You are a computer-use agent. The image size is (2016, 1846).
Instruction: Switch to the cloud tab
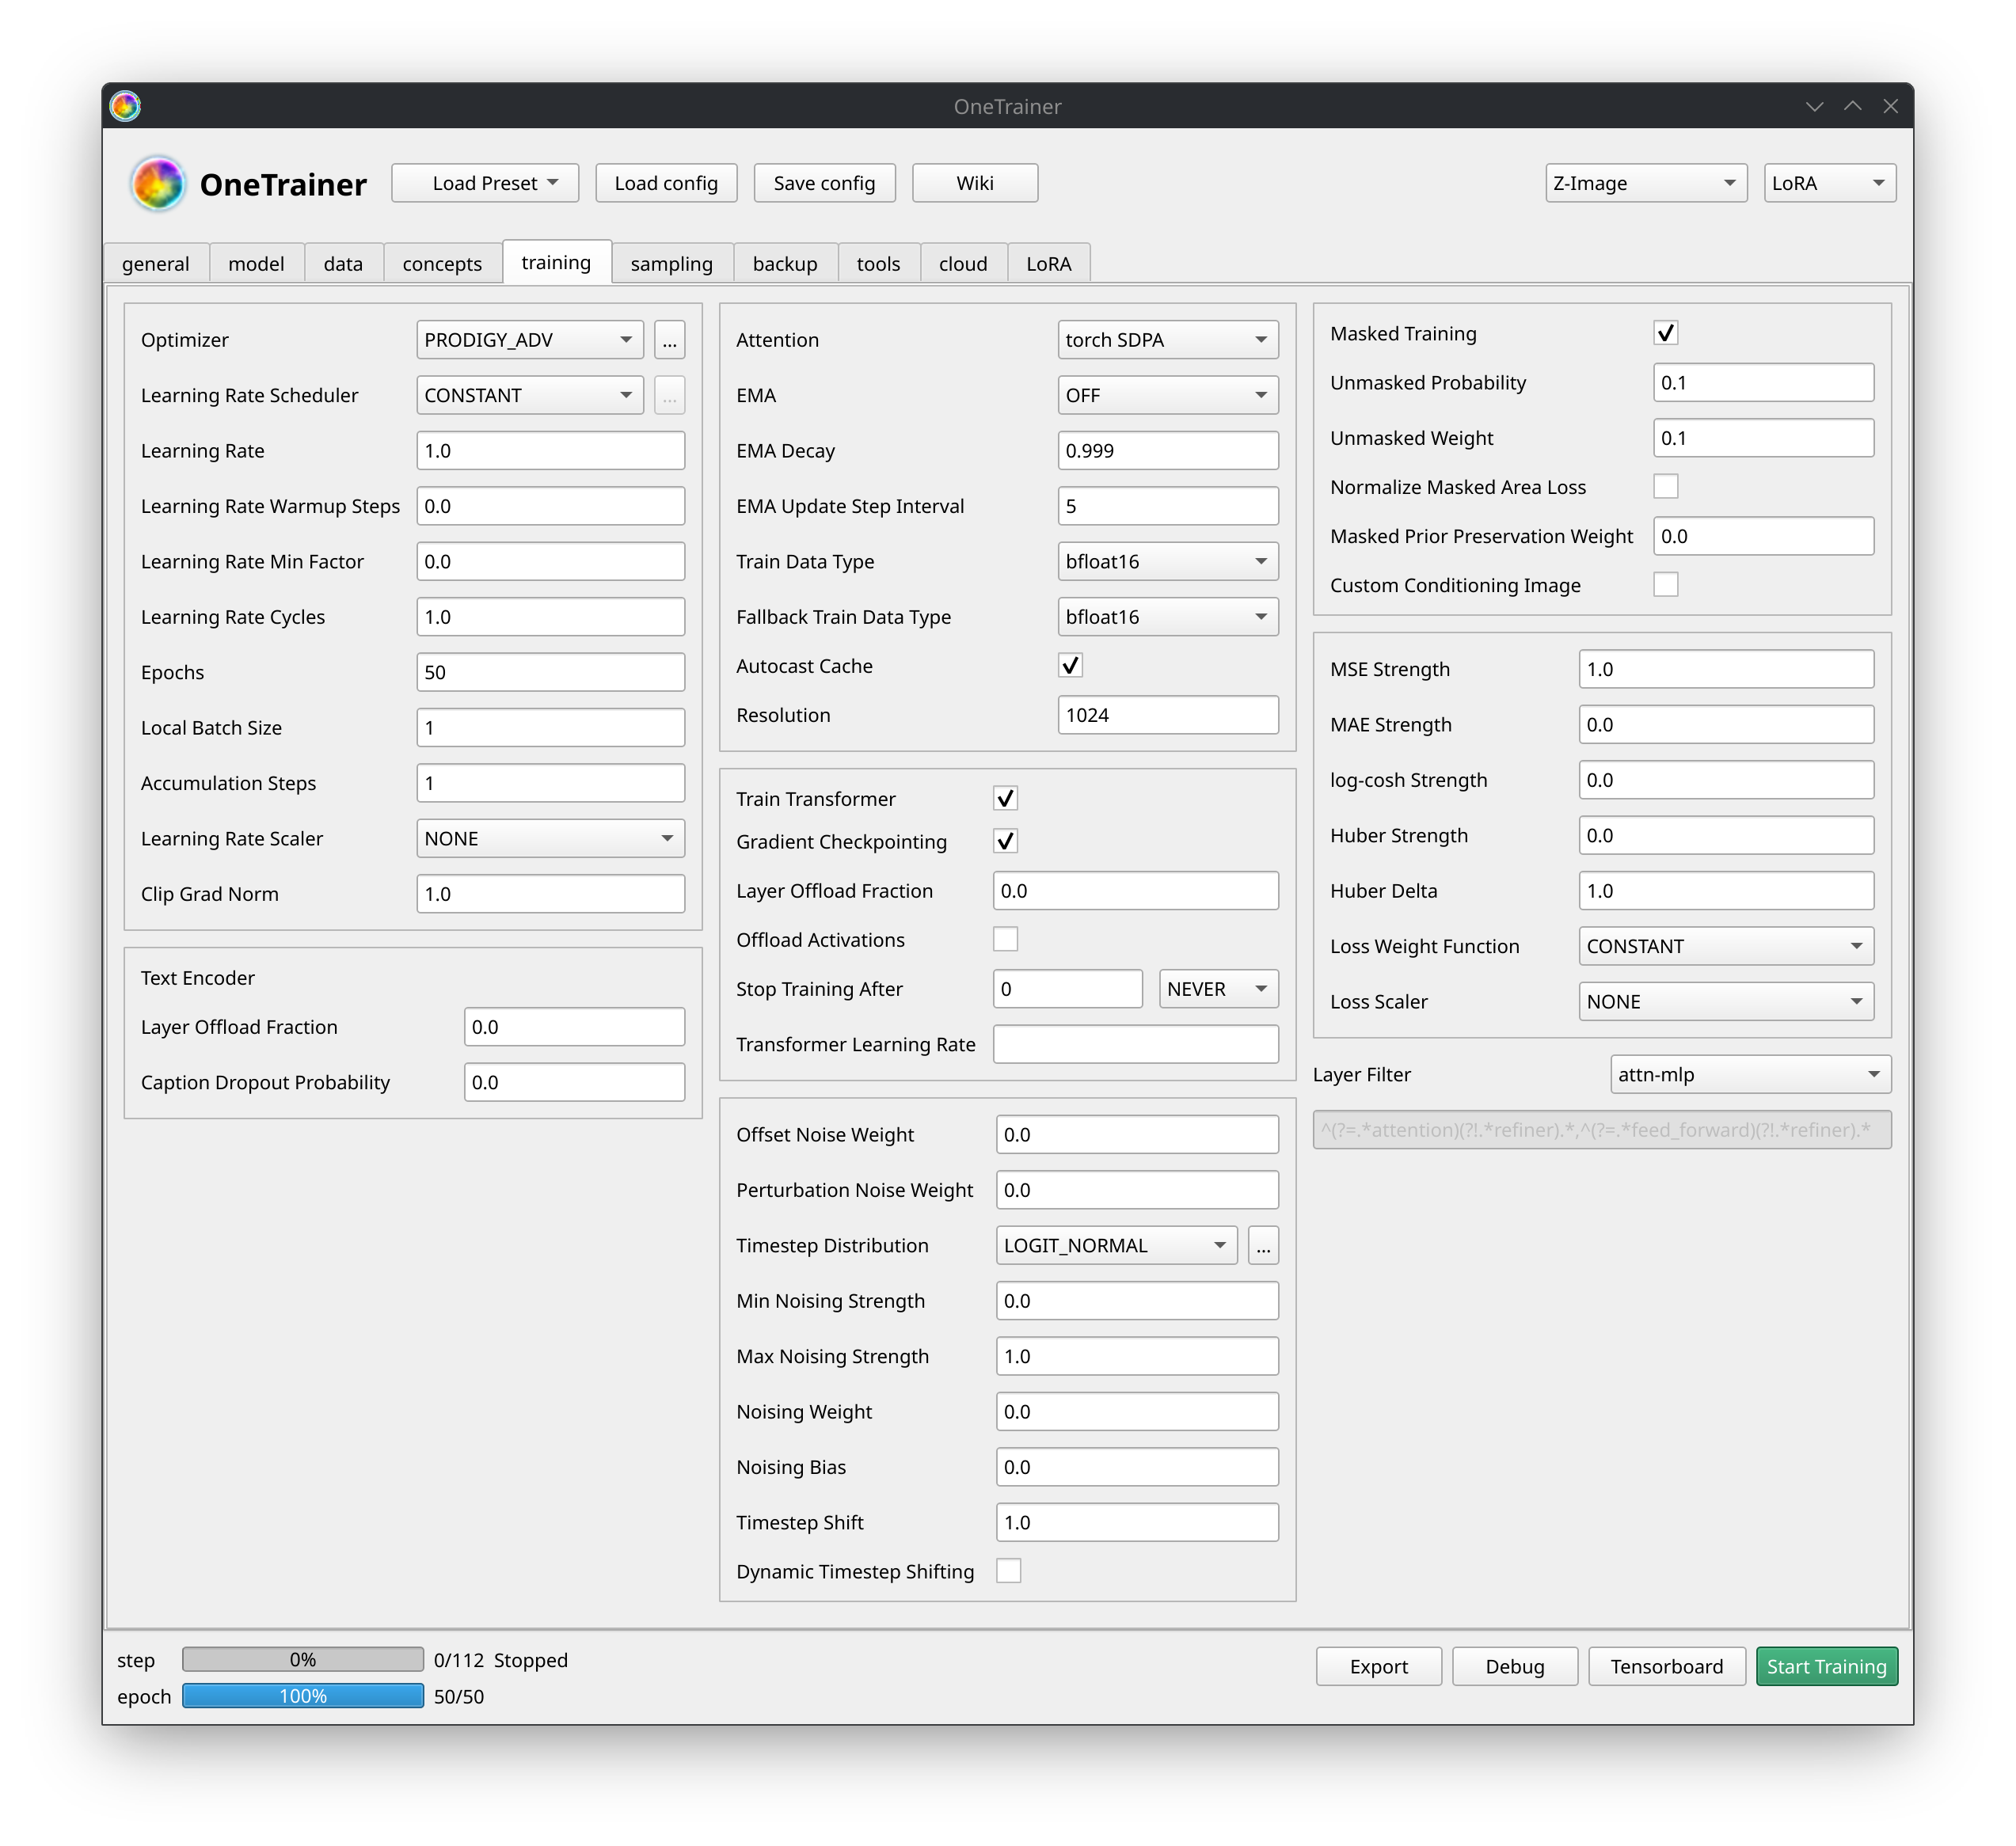click(x=963, y=264)
